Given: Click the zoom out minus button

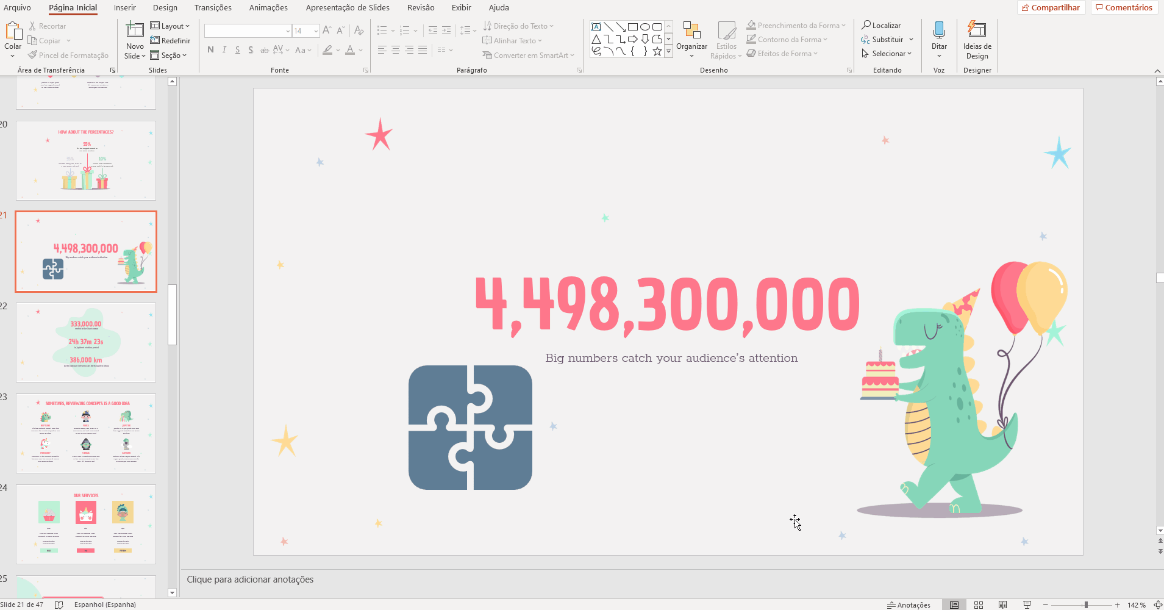Looking at the screenshot, I should (1045, 605).
